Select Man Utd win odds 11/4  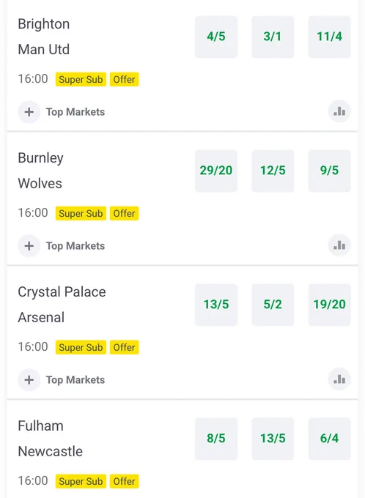pos(329,37)
